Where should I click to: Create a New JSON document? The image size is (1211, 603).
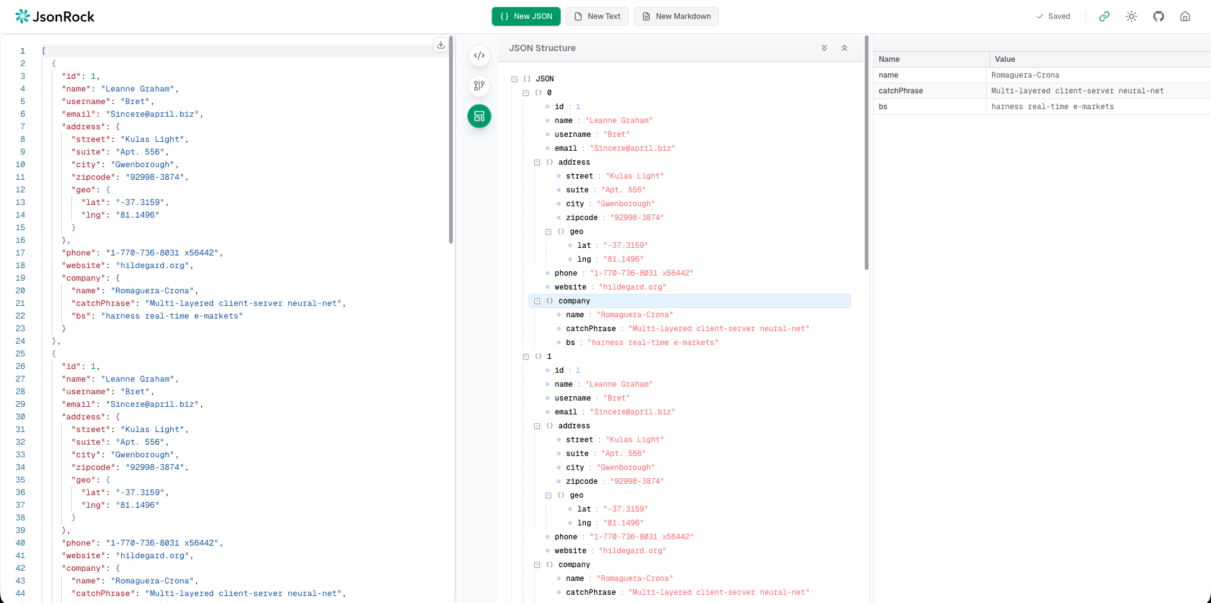[x=526, y=16]
